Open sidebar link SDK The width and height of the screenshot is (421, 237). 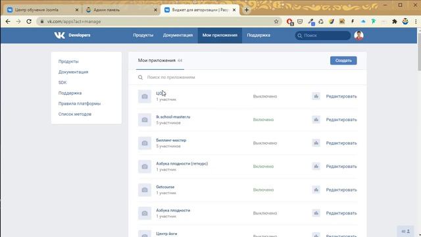coord(62,82)
